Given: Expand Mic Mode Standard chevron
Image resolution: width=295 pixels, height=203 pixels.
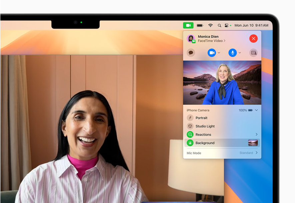Looking at the screenshot, I should coord(256,153).
